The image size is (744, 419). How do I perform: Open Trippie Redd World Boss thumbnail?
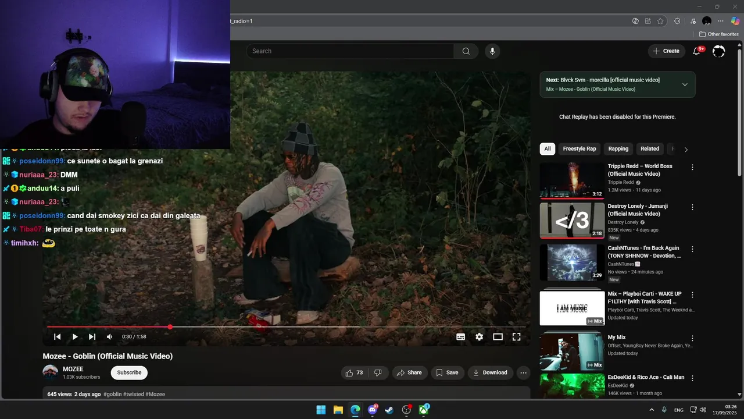(x=572, y=180)
